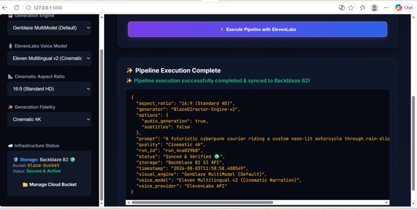Click the Infrastructure Status label

click(x=37, y=146)
